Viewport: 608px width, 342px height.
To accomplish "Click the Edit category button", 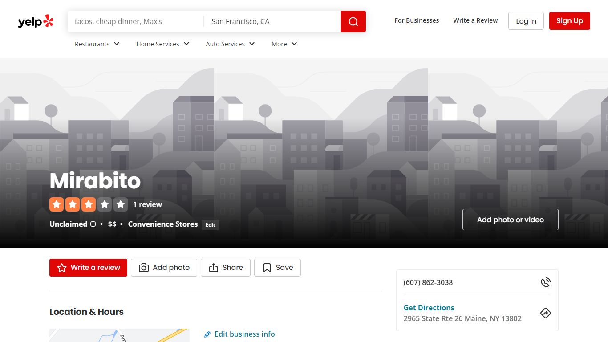I will 211,225.
